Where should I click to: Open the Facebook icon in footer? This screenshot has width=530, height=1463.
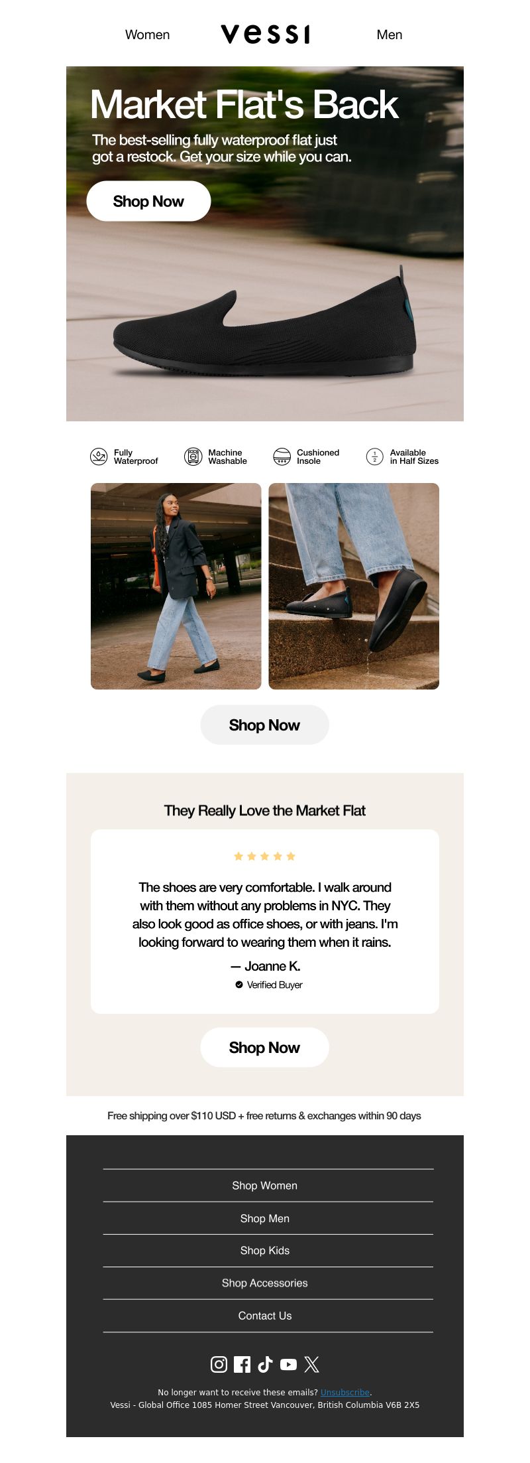tap(242, 1364)
